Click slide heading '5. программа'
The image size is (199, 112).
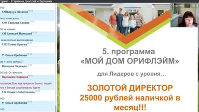pyautogui.click(x=129, y=52)
